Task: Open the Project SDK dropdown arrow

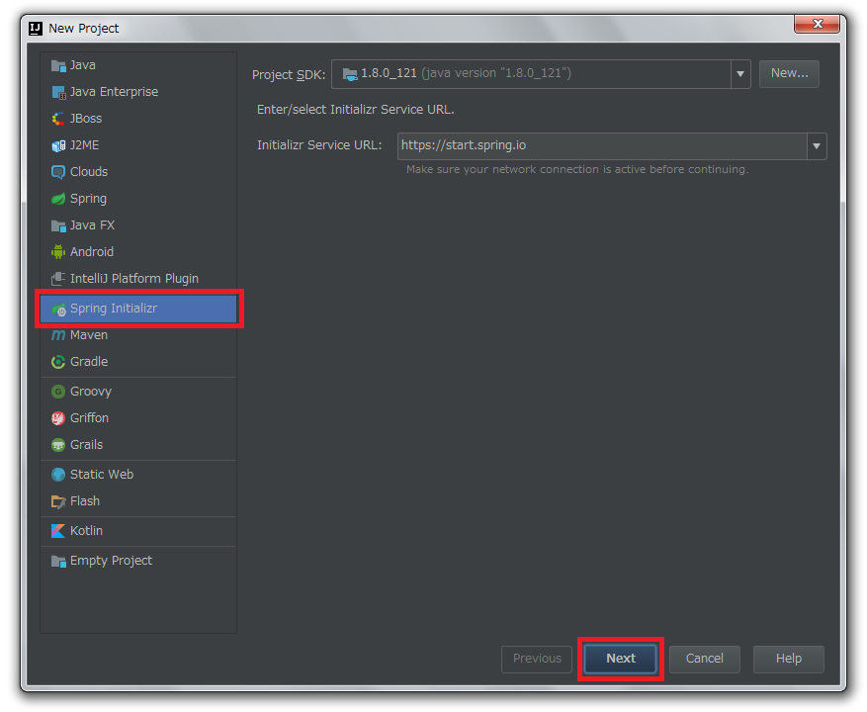Action: pos(740,73)
